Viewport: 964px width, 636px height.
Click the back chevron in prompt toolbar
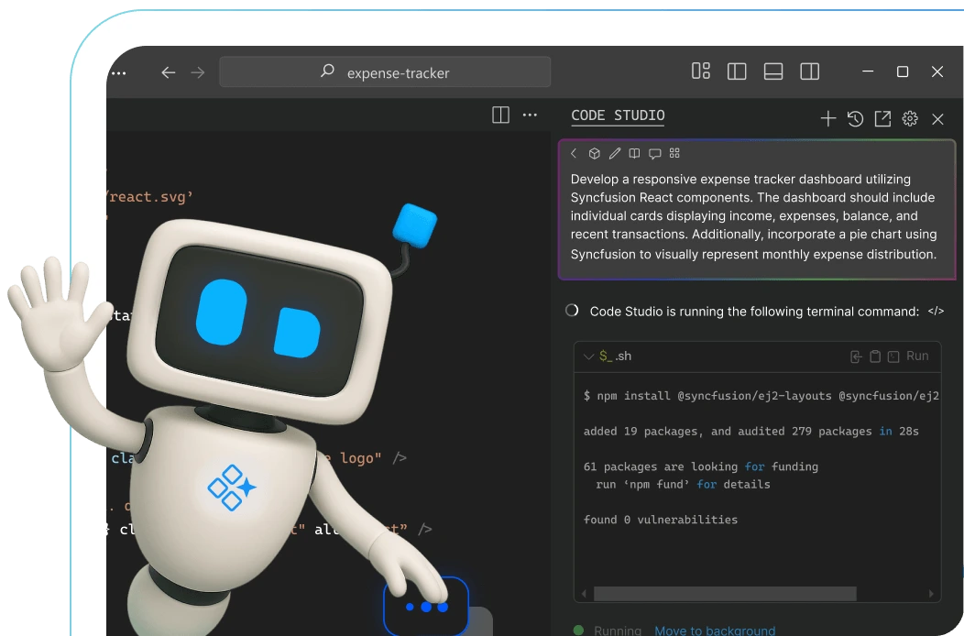coord(574,153)
